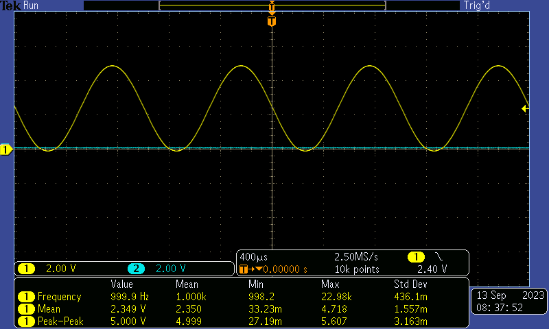The height and width of the screenshot is (329, 549).
Task: Click the falling edge trigger slope icon
Action: 439,256
